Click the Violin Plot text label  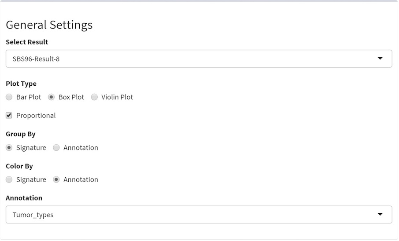pos(117,97)
